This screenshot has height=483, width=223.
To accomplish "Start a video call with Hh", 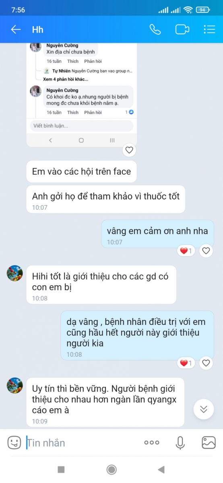I will pos(182,29).
